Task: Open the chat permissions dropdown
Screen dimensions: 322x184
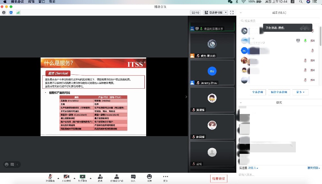Action: [x=314, y=168]
